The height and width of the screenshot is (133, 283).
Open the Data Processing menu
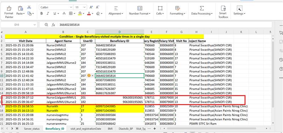[x=202, y=11]
